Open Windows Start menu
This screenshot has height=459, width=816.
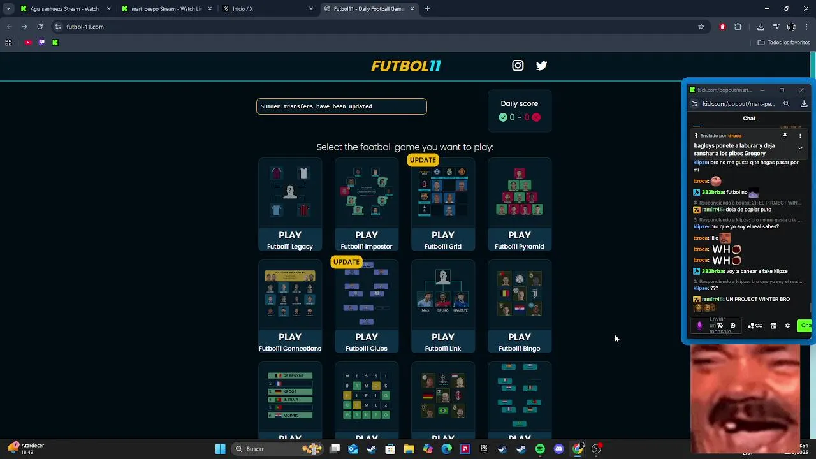point(220,449)
